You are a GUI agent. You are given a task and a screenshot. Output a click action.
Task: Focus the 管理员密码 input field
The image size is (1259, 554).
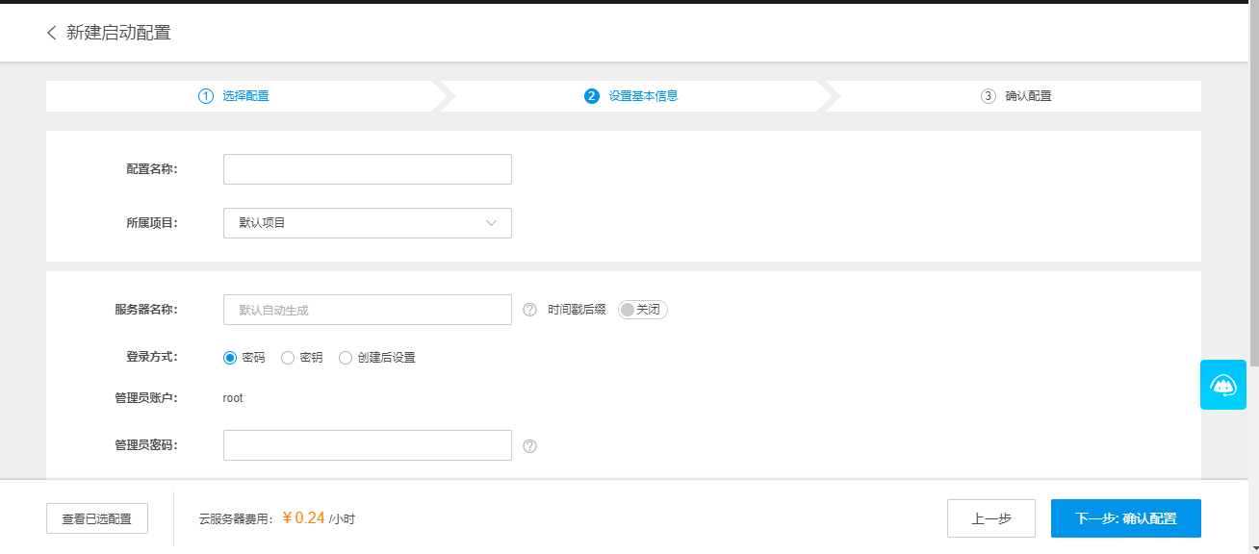tap(368, 445)
